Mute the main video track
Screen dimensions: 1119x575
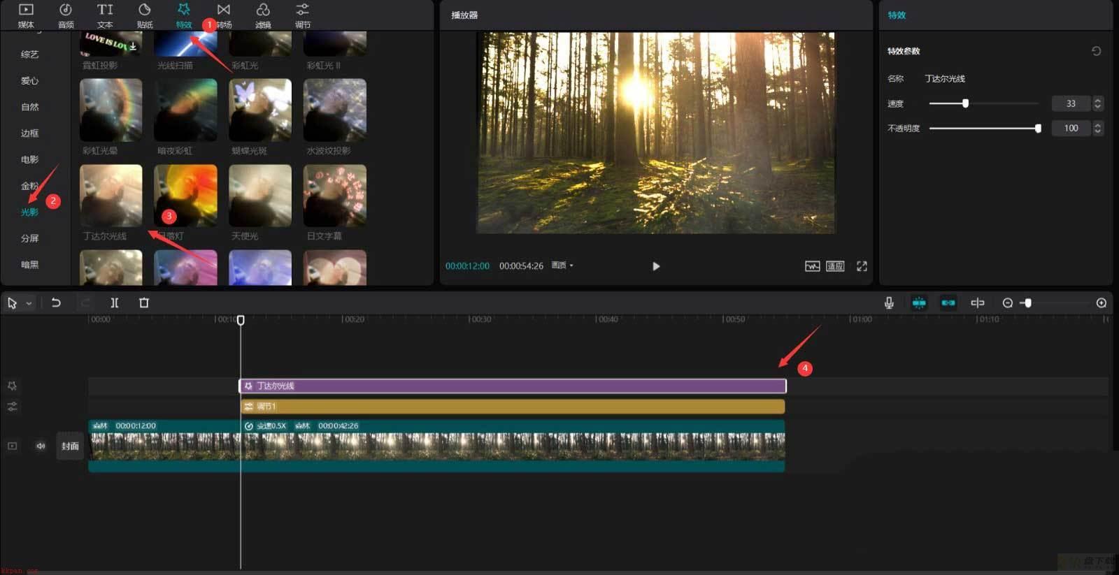(x=41, y=446)
